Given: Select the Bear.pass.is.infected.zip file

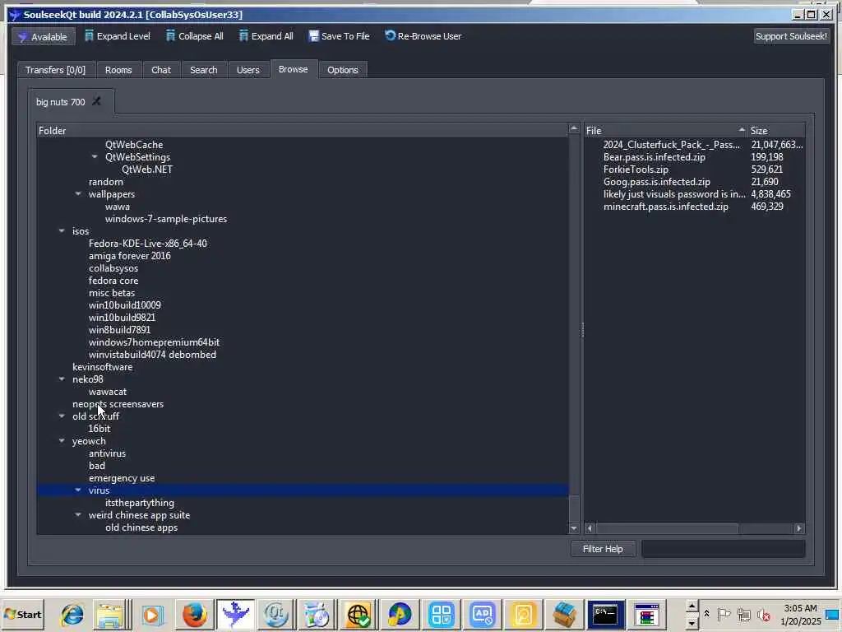Looking at the screenshot, I should [x=654, y=157].
